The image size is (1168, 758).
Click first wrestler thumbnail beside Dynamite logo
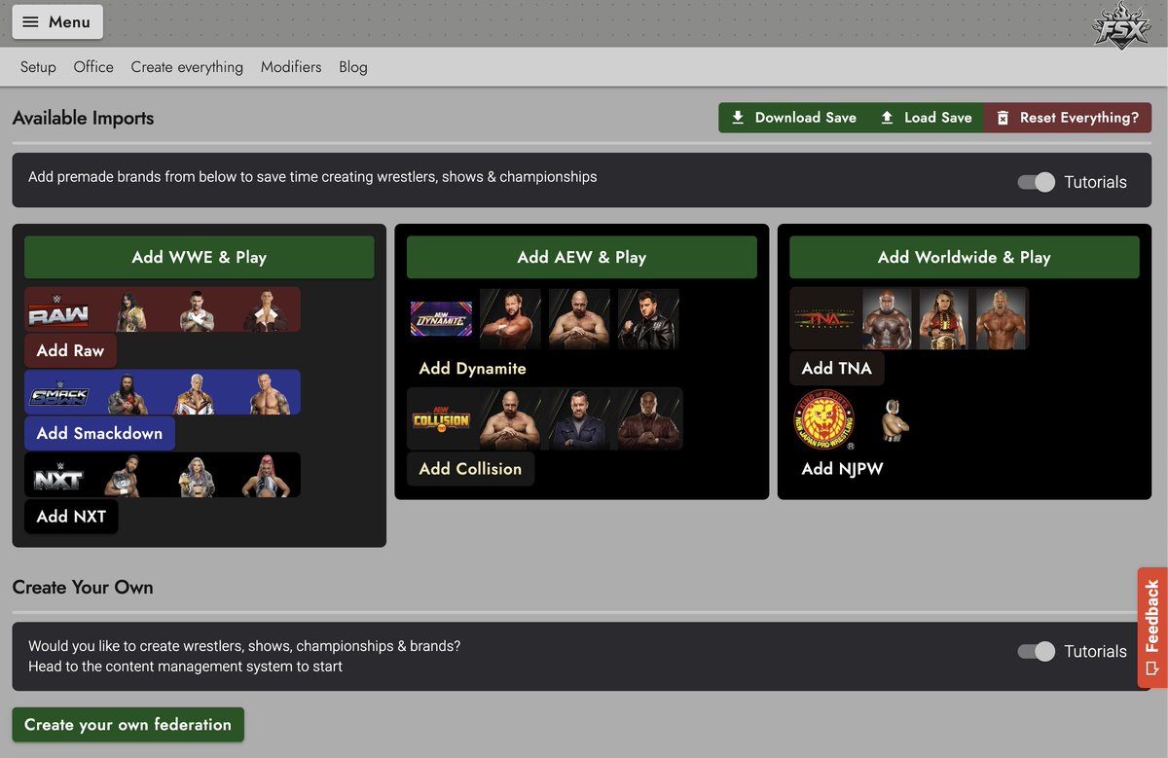coord(511,319)
